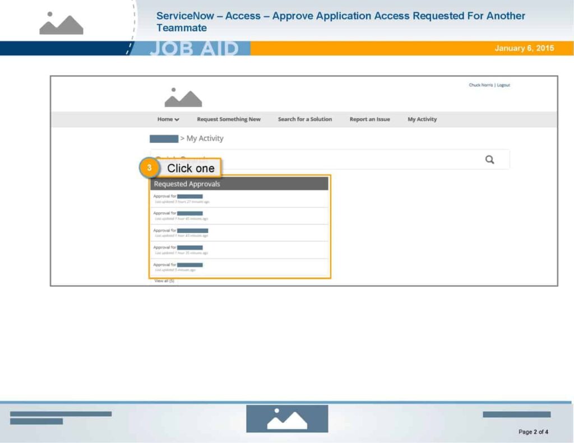
Task: Click the magnifying glass search icon
Action: click(x=489, y=159)
